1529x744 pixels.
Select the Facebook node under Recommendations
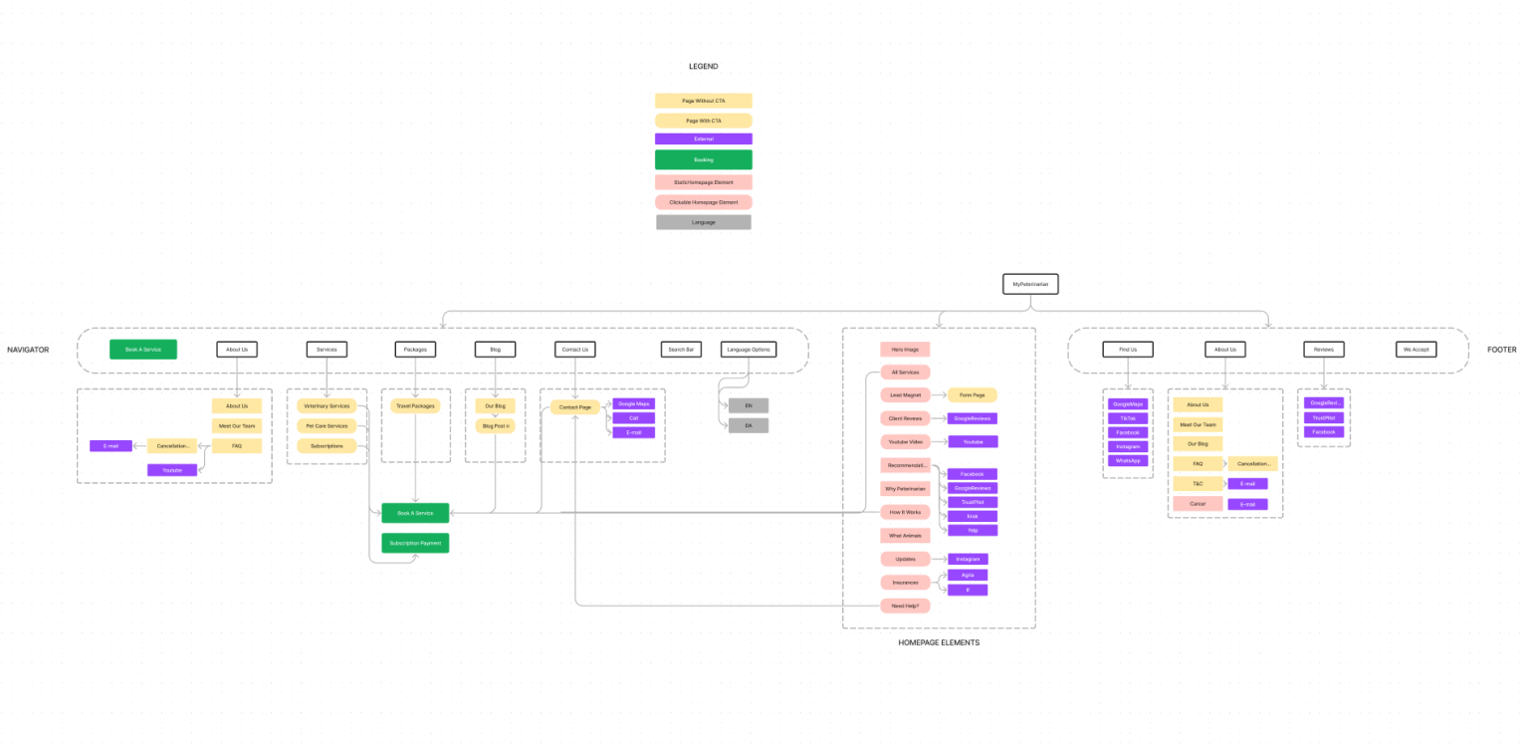pos(972,473)
